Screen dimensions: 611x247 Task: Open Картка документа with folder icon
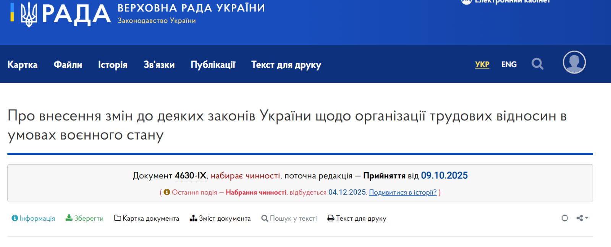[147, 218]
